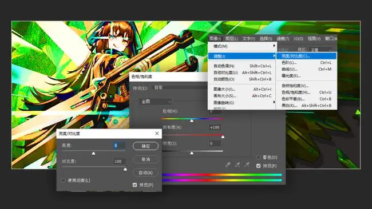Choose 色相/饱和度(H)... from the submenu
The image size is (372, 209).
(306, 93)
